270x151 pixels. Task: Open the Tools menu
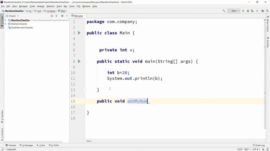72,6
